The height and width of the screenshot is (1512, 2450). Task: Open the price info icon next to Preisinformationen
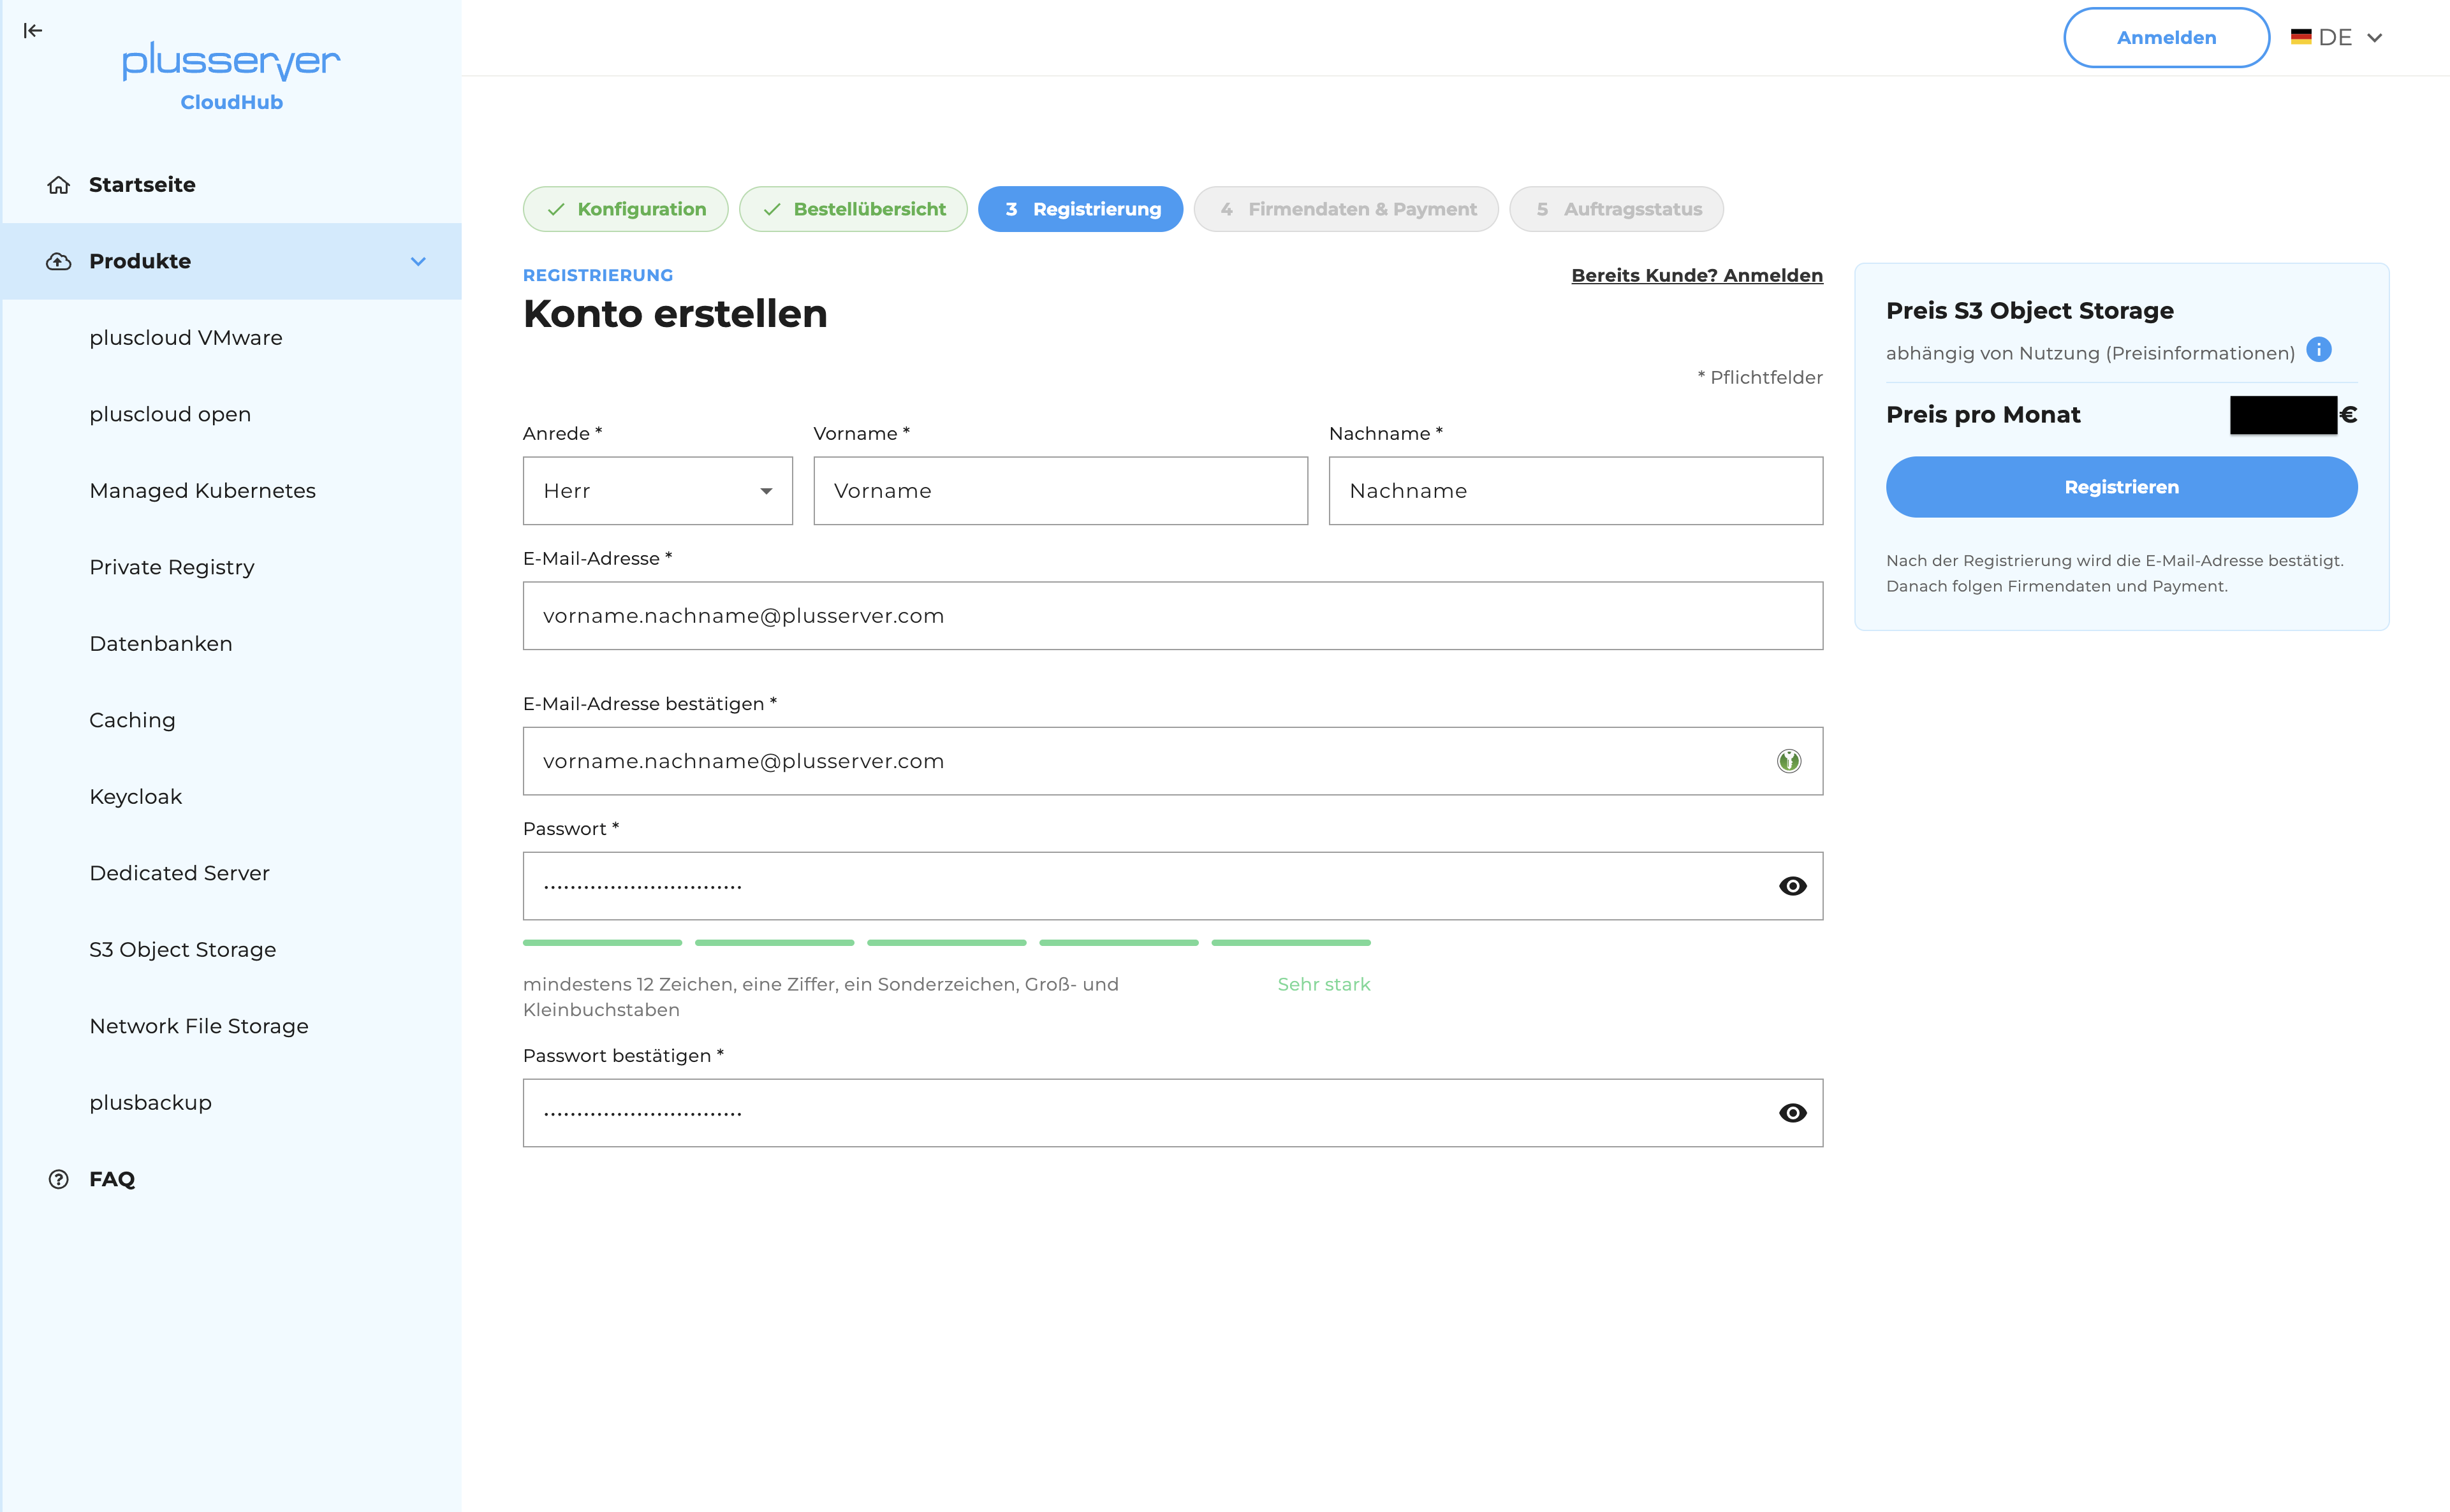click(2318, 350)
